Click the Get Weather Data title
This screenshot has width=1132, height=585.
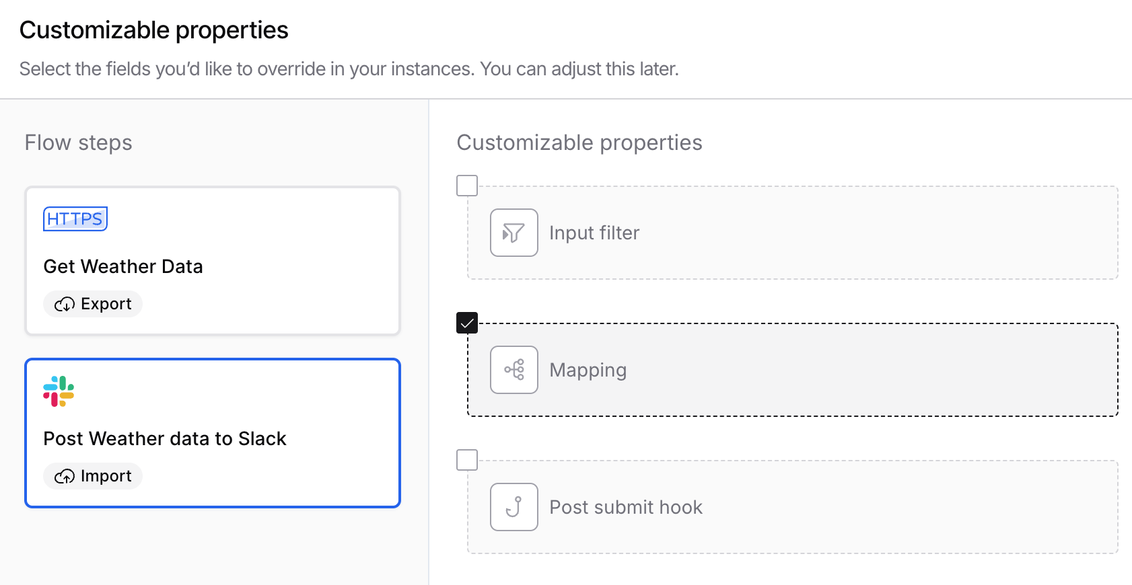(123, 266)
